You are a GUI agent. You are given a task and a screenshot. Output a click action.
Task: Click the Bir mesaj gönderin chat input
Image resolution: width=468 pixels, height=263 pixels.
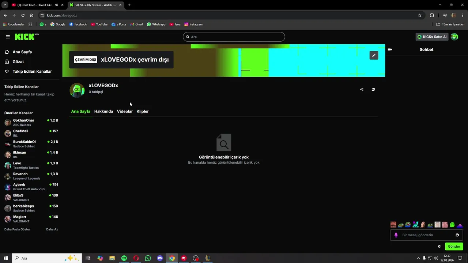click(426, 235)
